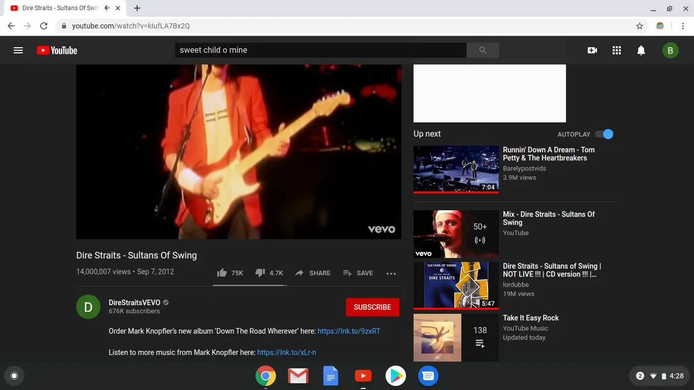The image size is (694, 390).
Task: Open Chrome's three-dot menu
Action: (682, 26)
